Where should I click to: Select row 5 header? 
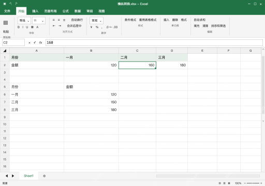click(5, 87)
